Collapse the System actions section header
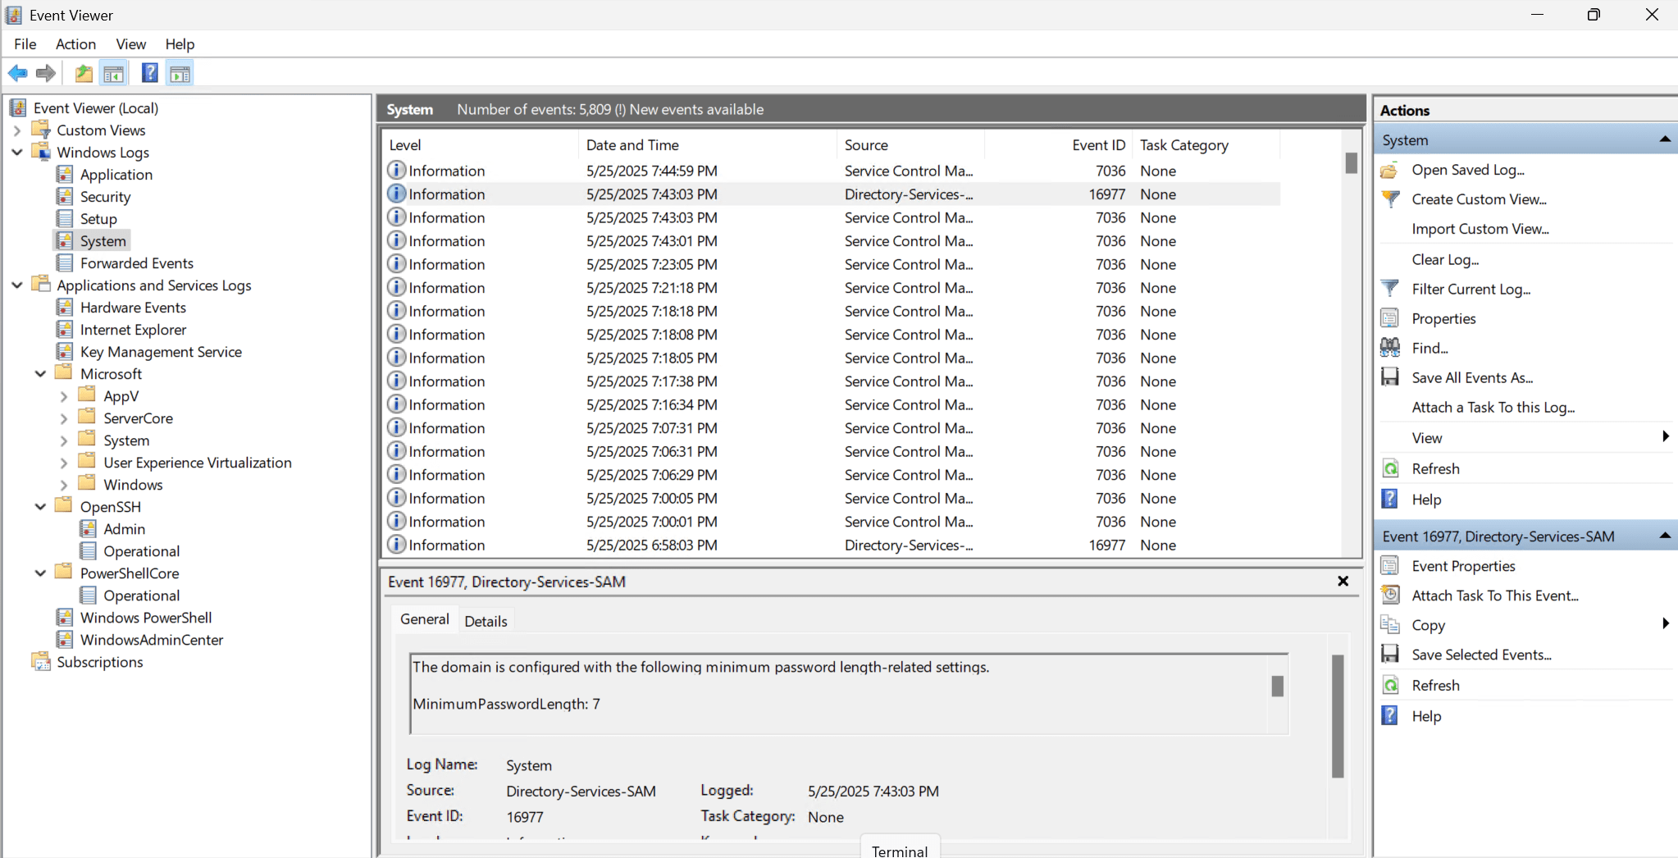The height and width of the screenshot is (858, 1678). 1665,139
